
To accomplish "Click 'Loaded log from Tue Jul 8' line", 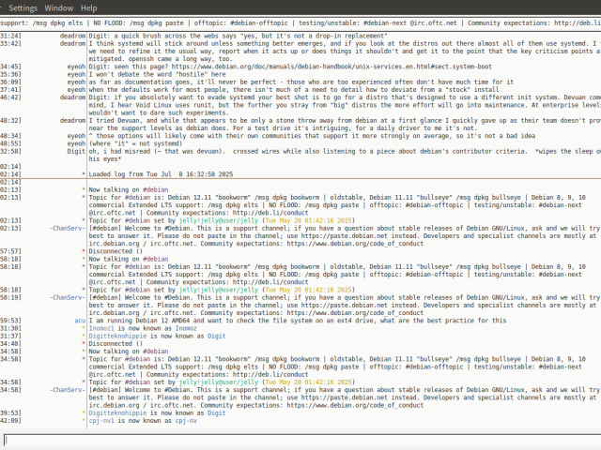I will (x=161, y=174).
